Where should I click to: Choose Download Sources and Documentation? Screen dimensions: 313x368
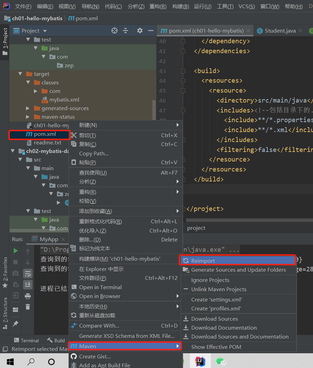239,336
